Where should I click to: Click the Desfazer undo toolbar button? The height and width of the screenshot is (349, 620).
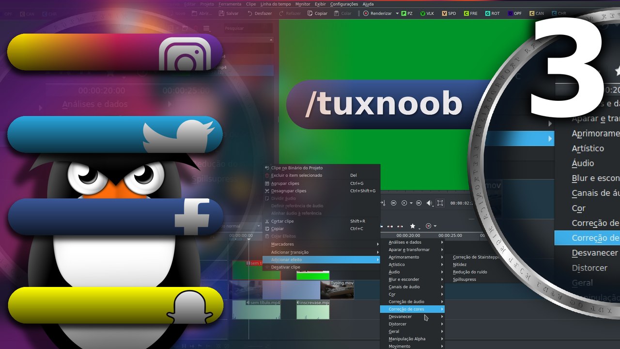[260, 14]
